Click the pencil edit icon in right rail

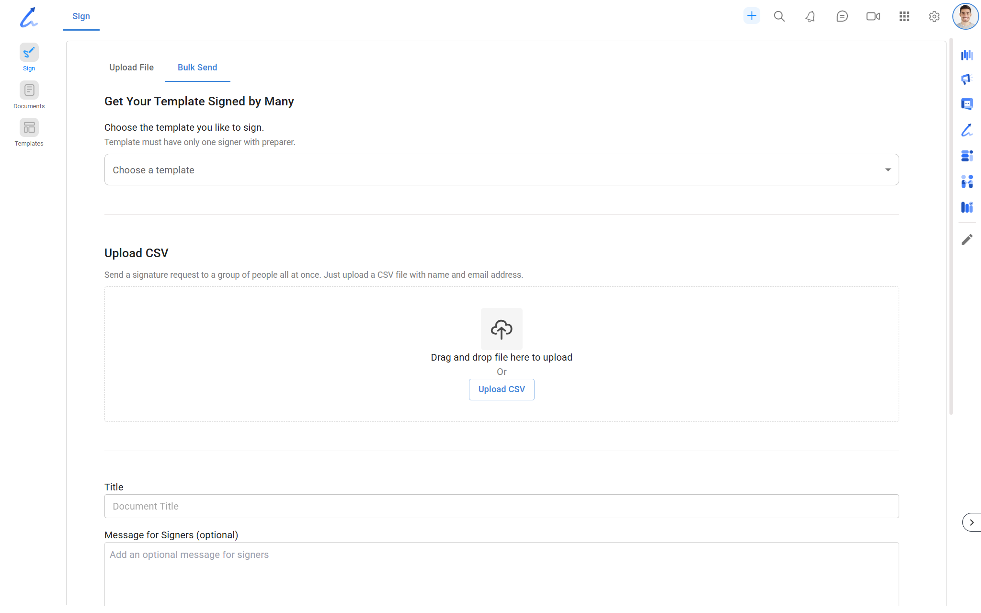967,239
